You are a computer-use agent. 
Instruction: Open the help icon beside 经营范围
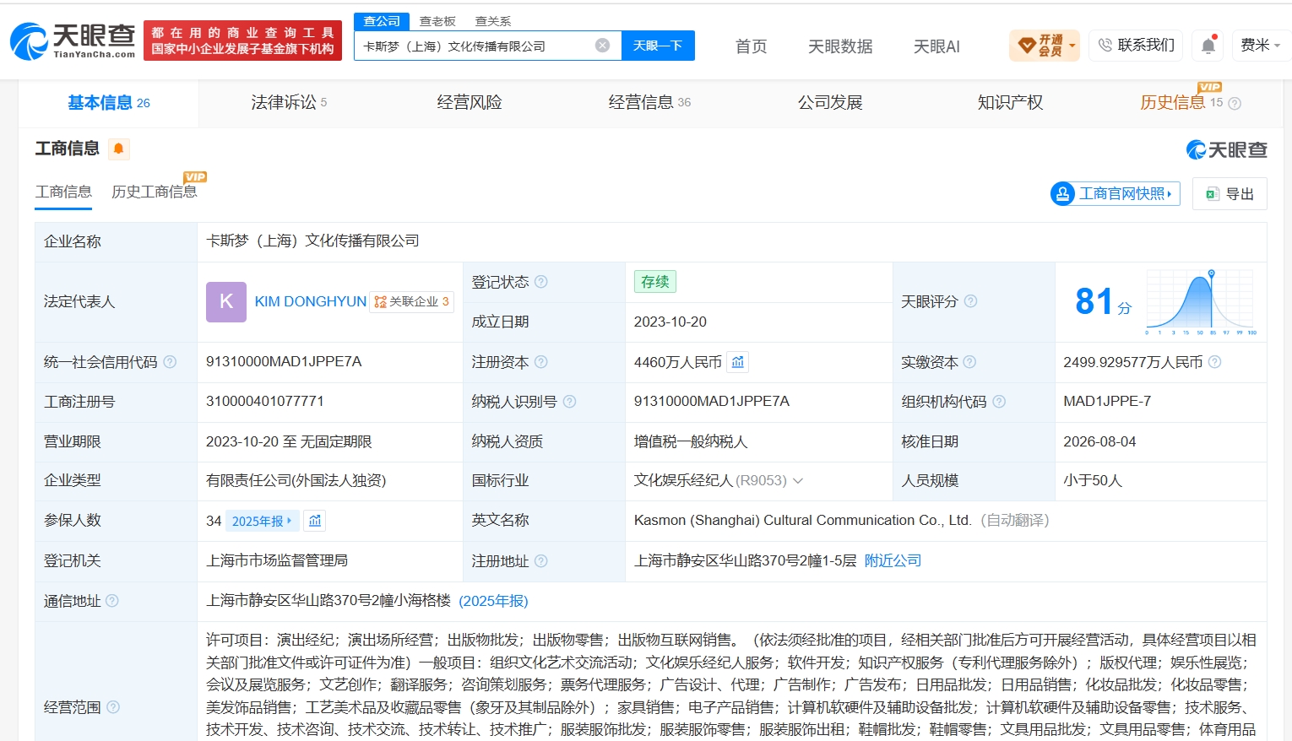coord(113,707)
